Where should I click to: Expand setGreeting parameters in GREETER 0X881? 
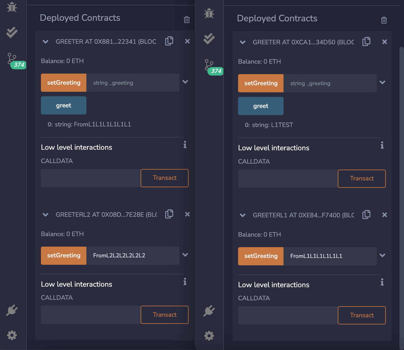pyautogui.click(x=185, y=82)
